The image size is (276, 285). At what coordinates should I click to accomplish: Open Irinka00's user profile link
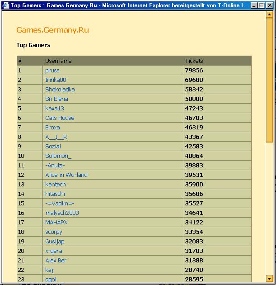56,80
